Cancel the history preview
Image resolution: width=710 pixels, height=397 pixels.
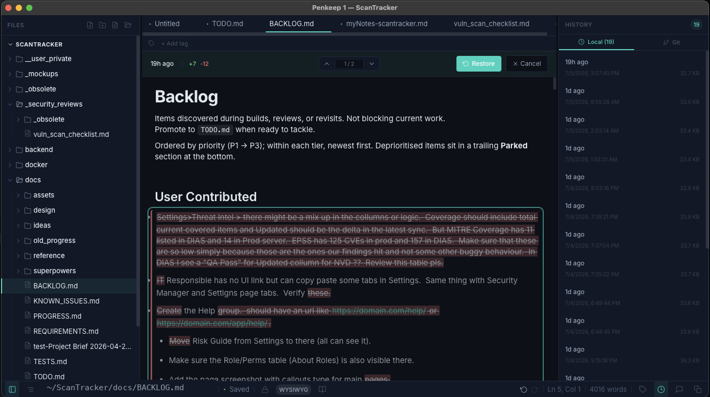[526, 64]
